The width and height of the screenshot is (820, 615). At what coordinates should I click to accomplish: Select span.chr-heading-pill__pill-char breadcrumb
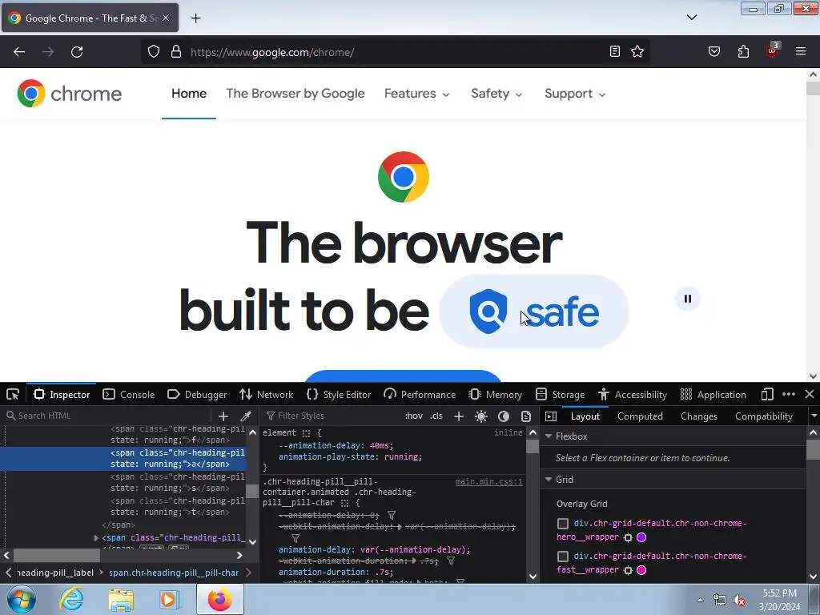click(174, 573)
